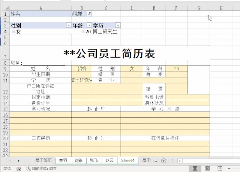
Task: Switch to the 赵云 sheet tab
Action: coord(109,160)
